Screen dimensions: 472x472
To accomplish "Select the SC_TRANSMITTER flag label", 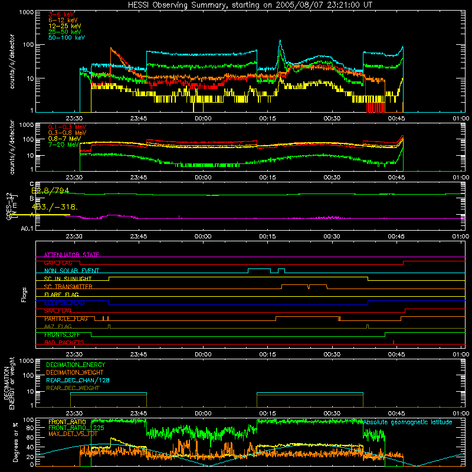I will tap(68, 287).
